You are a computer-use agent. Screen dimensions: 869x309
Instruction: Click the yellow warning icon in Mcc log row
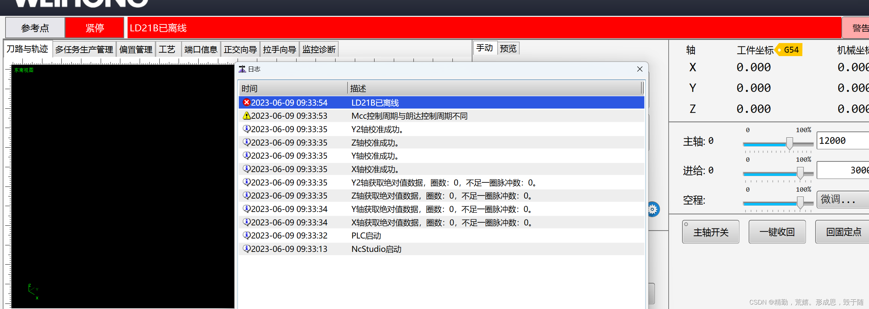[x=246, y=116]
